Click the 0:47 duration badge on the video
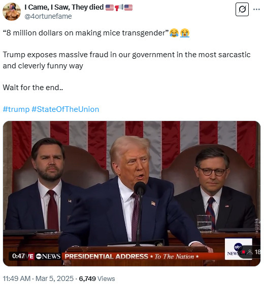 coord(18,256)
